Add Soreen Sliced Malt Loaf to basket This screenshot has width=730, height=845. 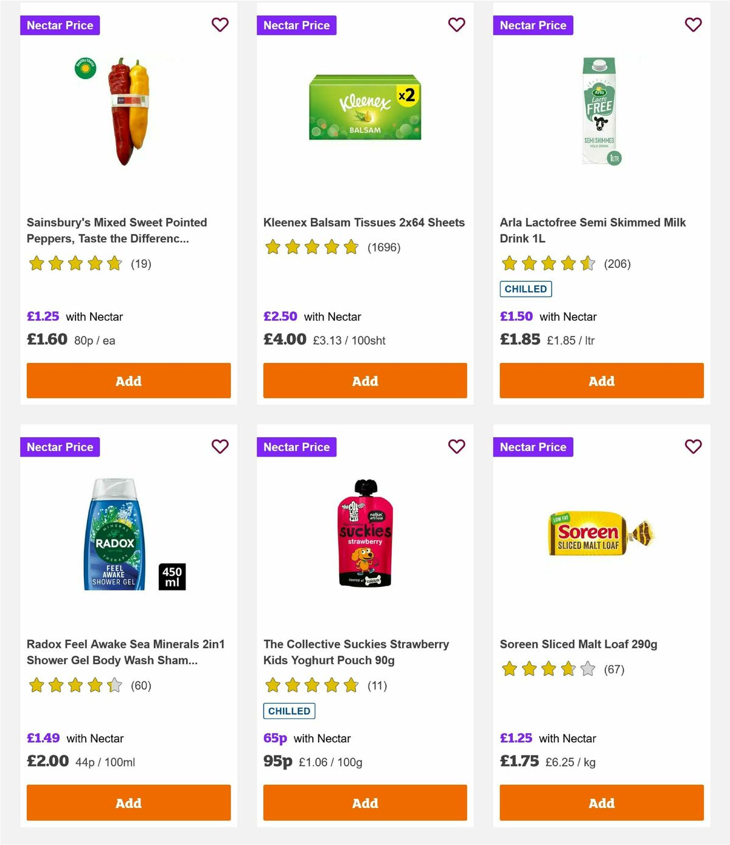(601, 803)
